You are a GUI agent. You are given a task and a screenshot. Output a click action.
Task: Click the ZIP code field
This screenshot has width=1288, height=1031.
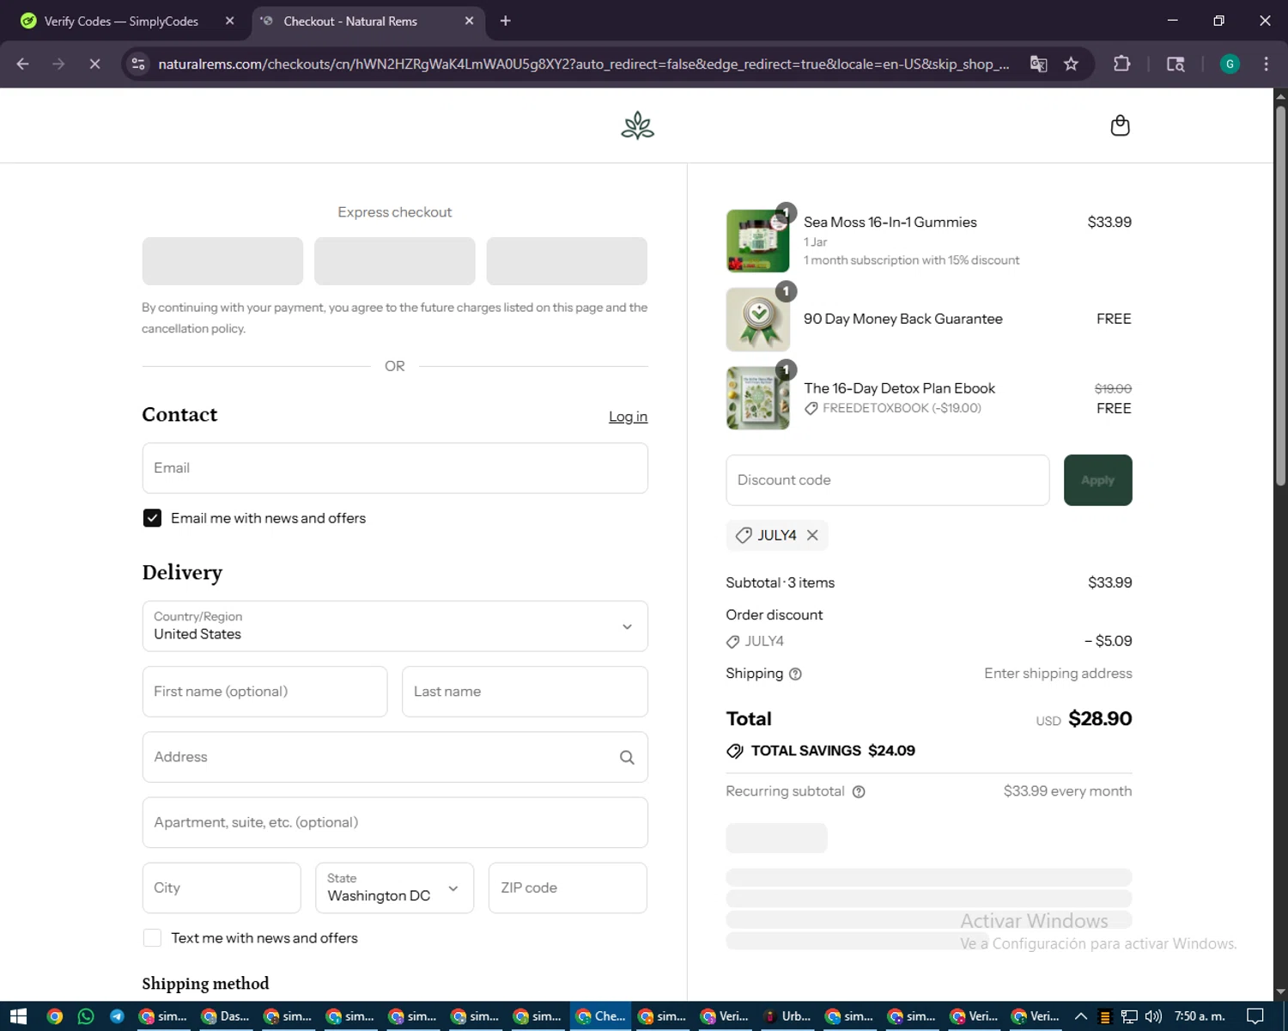point(568,888)
